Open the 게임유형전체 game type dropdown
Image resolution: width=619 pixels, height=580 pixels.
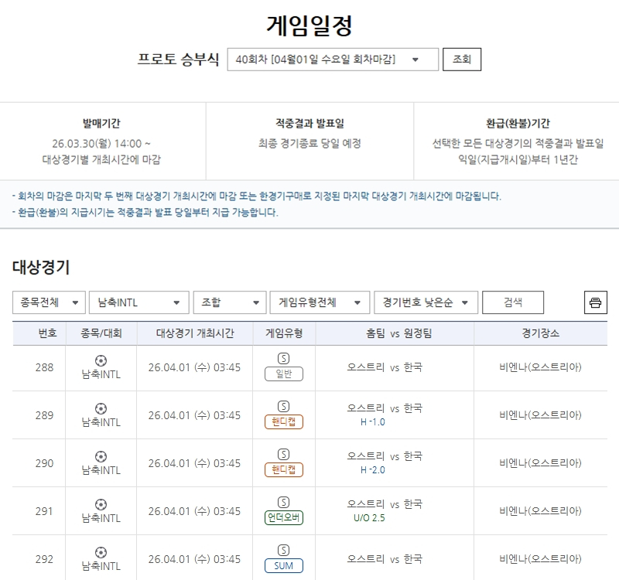(x=320, y=302)
